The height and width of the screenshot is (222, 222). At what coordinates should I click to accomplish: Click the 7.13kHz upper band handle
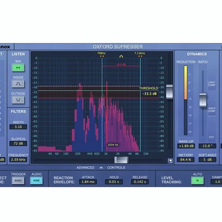tap(140, 56)
